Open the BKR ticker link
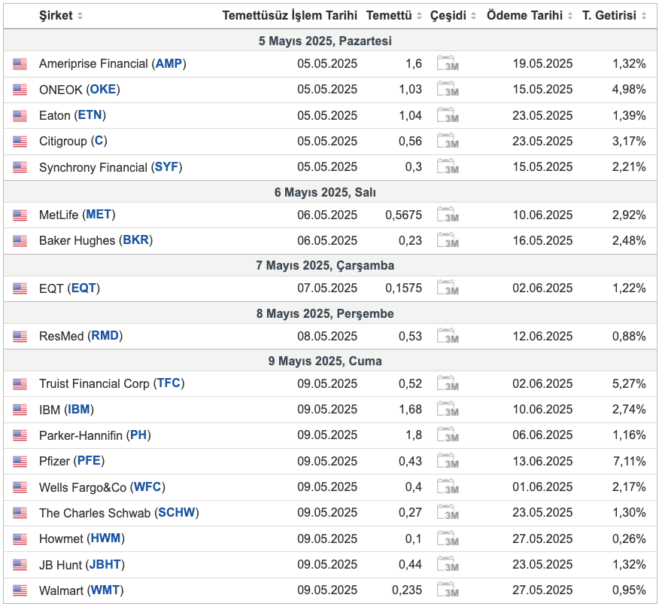This screenshot has width=662, height=604. click(135, 240)
